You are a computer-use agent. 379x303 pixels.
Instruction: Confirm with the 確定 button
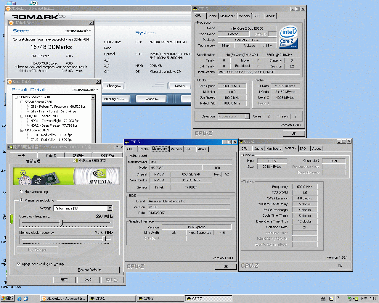tap(64, 280)
